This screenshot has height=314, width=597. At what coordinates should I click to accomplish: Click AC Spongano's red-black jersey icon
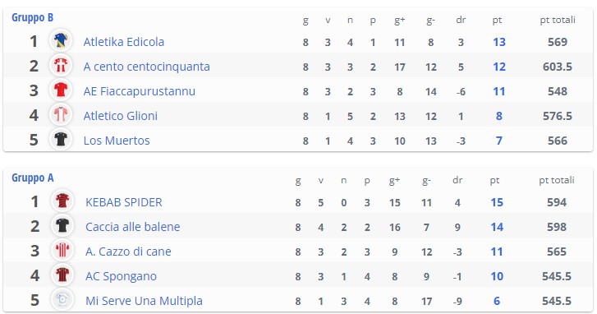(62, 275)
